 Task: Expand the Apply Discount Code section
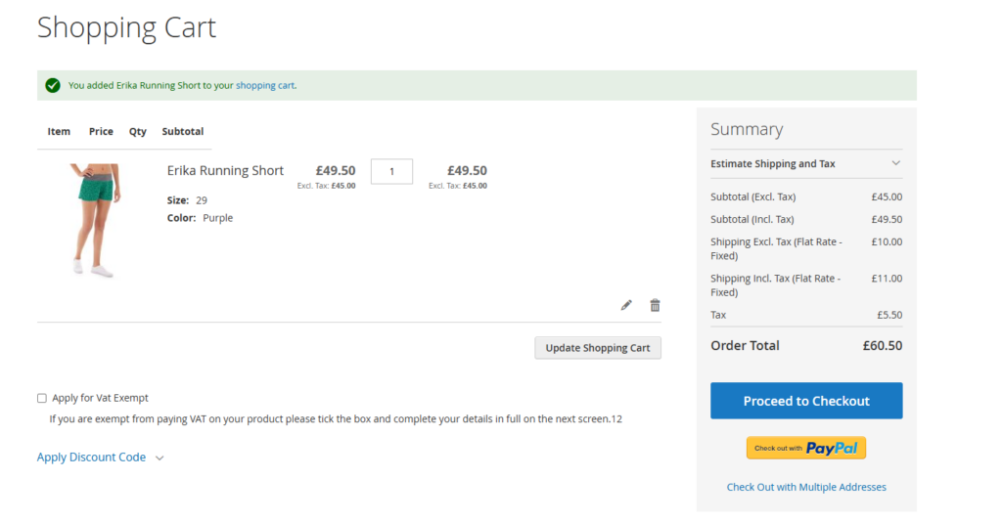(x=91, y=458)
